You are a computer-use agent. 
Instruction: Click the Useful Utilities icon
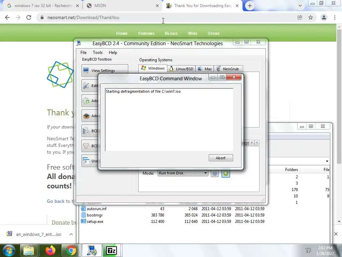86,161
